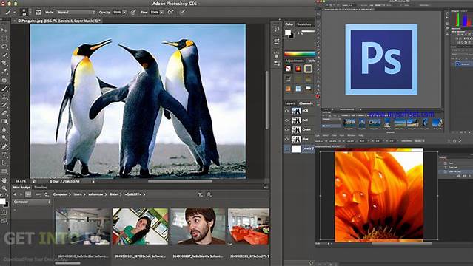Select the Type tool in the toolbar
The image size is (473, 266).
(4, 155)
